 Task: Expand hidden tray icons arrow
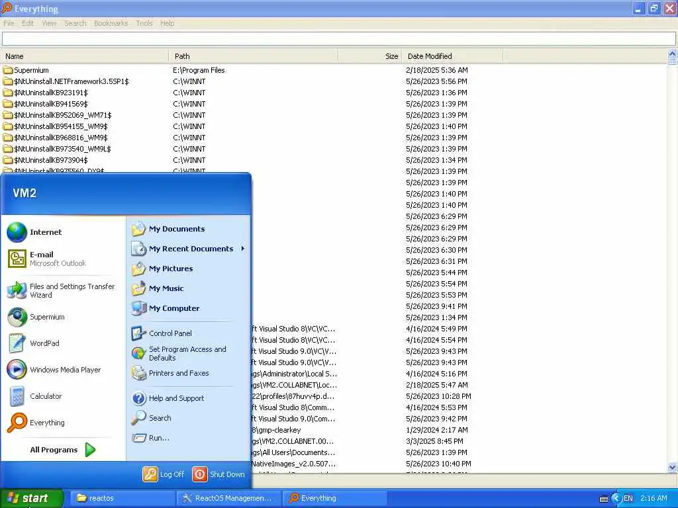[x=616, y=498]
